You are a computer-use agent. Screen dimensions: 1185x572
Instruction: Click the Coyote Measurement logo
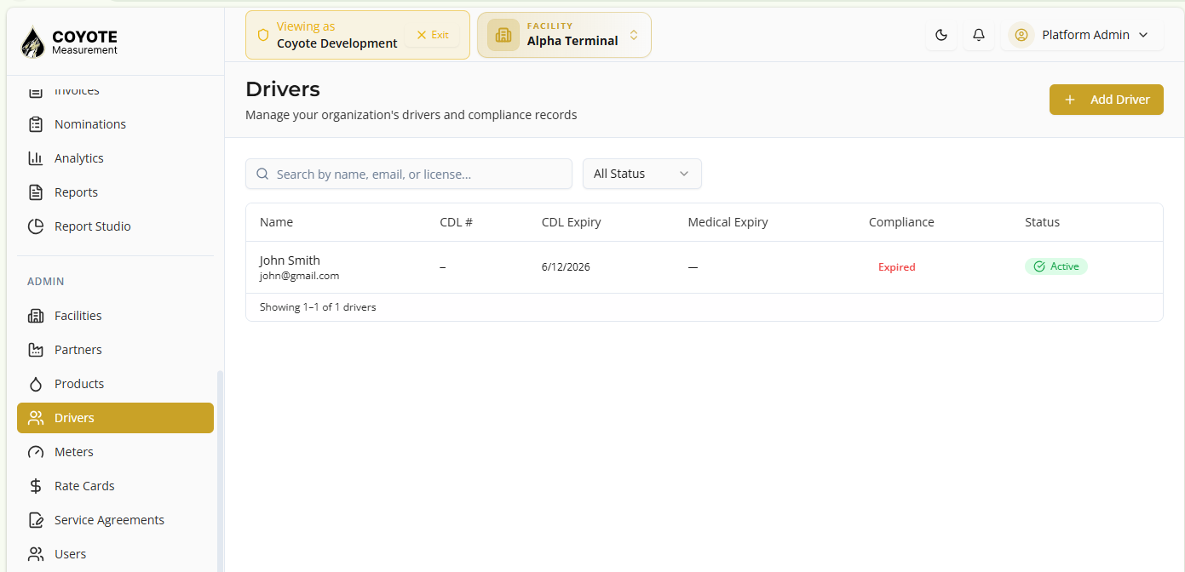coord(69,42)
